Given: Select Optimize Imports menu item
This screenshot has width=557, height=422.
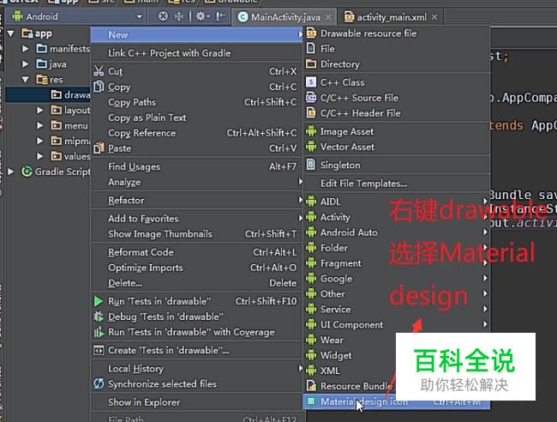Looking at the screenshot, I should [x=197, y=268].
